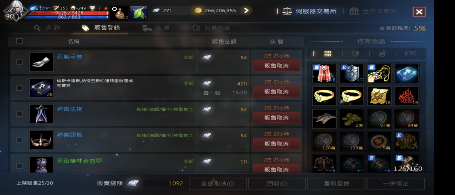Tap the character portrait level 90
This screenshot has height=195, width=455.
[x=15, y=11]
